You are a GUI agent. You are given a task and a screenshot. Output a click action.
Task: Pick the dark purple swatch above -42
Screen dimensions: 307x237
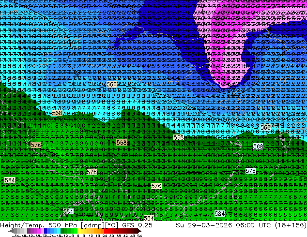(29, 231)
